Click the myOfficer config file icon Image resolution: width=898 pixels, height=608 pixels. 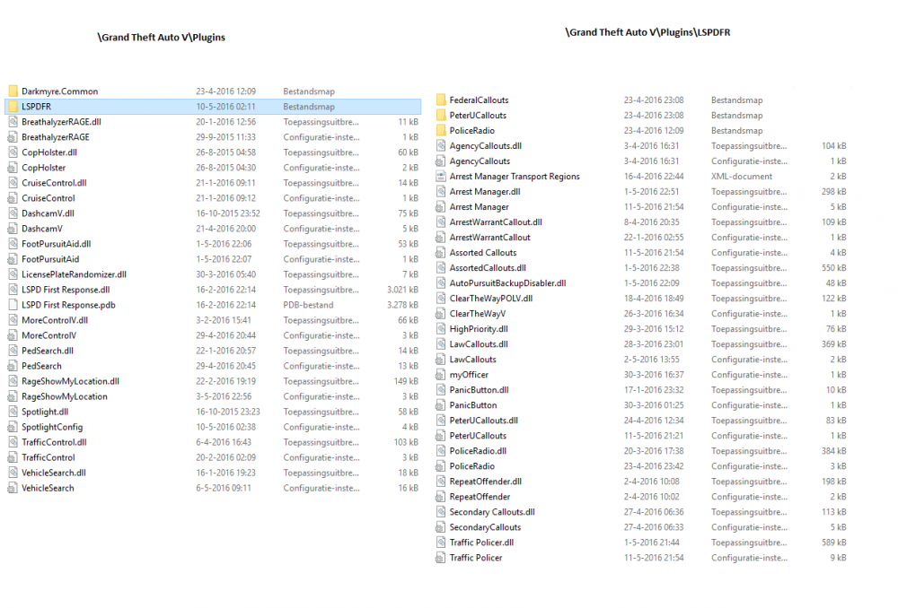(440, 375)
